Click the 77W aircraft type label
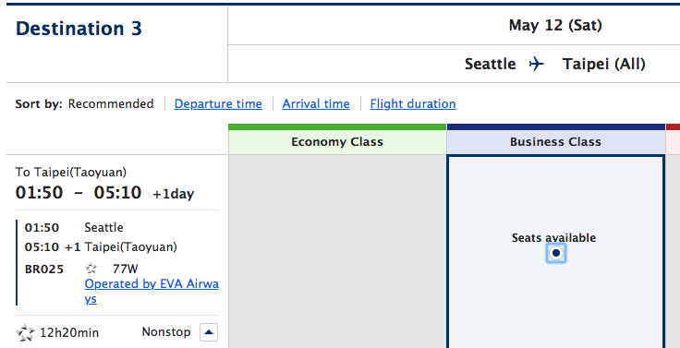 coord(126,270)
